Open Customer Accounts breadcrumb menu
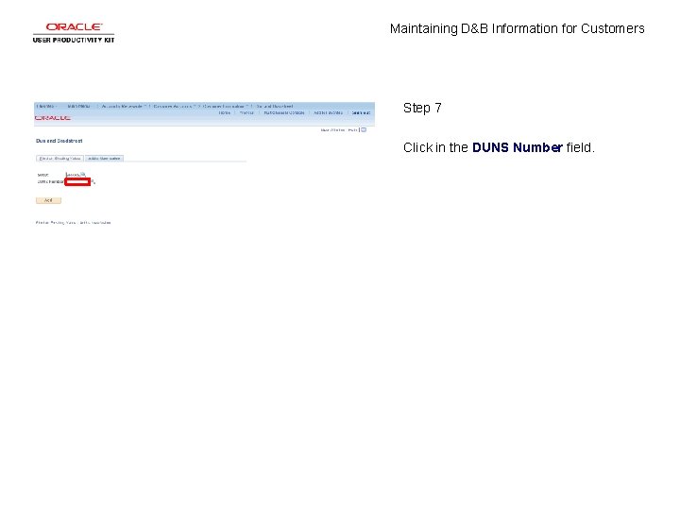The image size is (680, 510). [175, 106]
